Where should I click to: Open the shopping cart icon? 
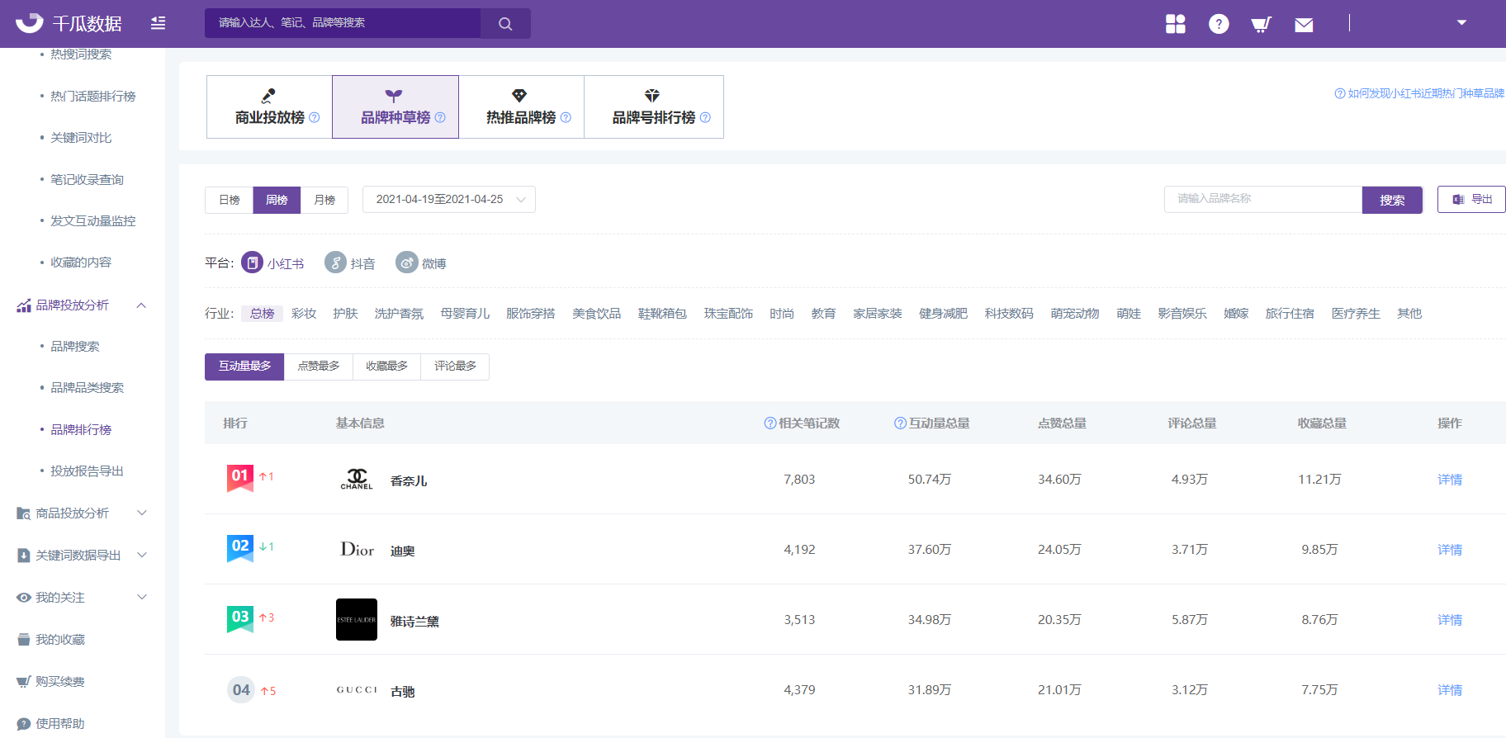pos(1261,24)
